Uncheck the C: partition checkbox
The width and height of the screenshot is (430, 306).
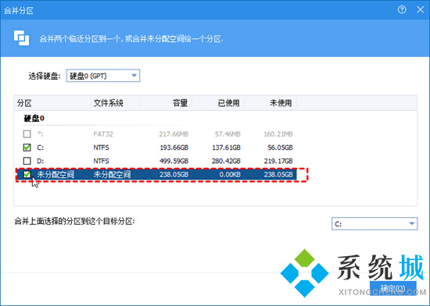[x=27, y=148]
